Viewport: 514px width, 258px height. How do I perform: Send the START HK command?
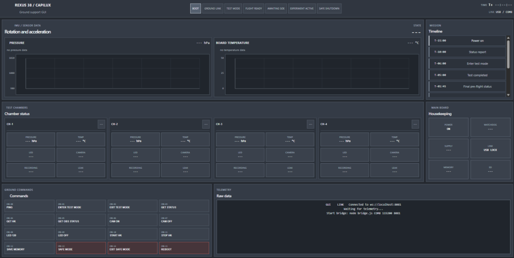pos(132,234)
